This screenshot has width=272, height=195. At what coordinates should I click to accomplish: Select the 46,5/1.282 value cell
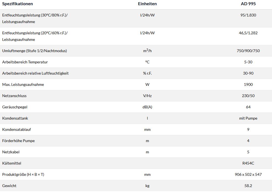(x=248, y=33)
